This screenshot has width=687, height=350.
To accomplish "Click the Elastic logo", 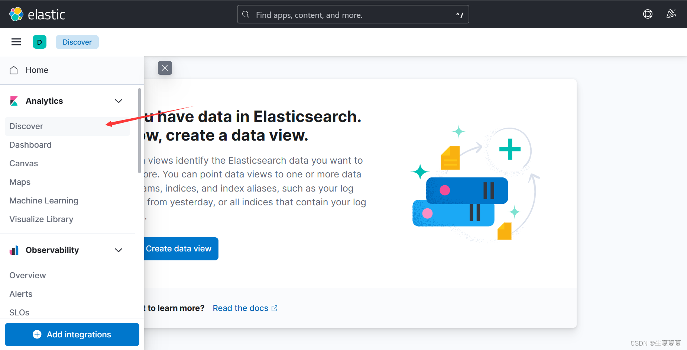I will [37, 15].
